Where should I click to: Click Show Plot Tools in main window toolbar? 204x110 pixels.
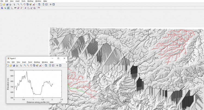coord(54,4)
